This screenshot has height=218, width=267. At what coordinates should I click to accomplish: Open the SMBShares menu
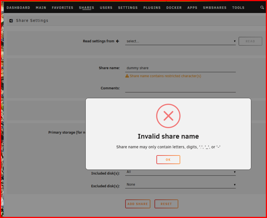click(214, 8)
